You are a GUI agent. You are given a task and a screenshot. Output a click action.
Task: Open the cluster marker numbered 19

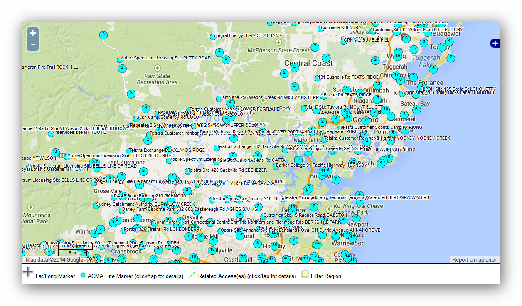305,259
